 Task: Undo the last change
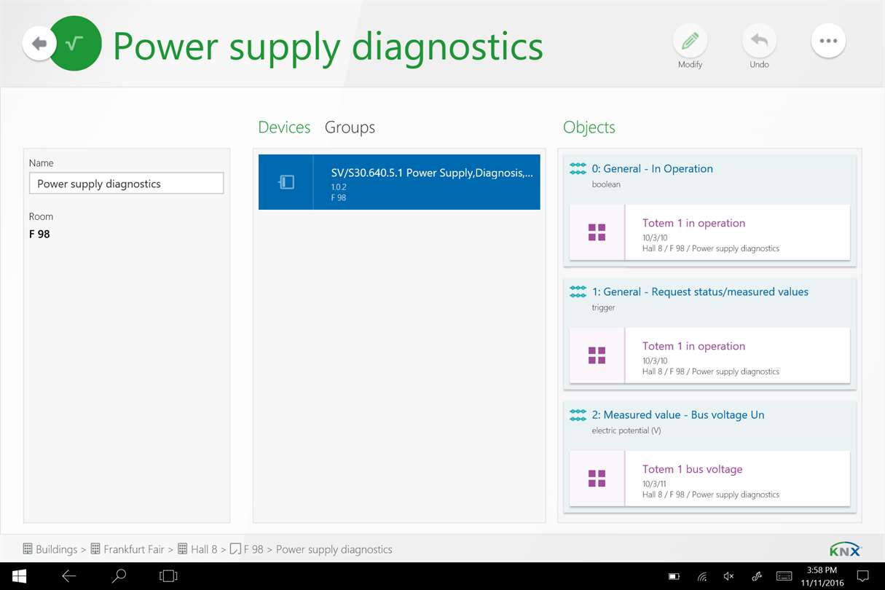(759, 42)
